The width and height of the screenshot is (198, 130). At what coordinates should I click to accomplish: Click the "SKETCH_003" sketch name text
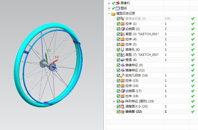(148, 55)
